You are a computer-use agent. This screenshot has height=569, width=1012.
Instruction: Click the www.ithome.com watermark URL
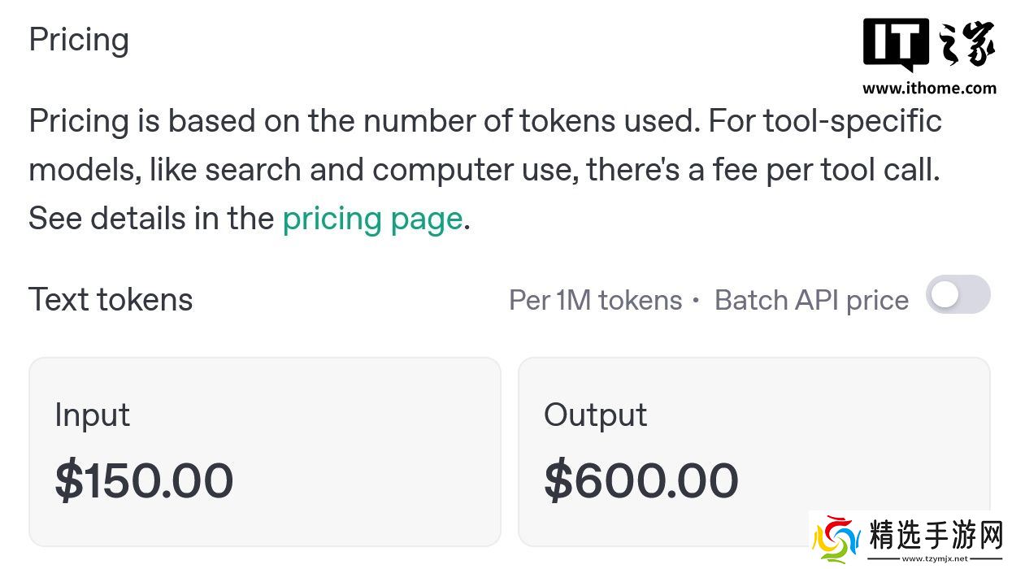pyautogui.click(x=929, y=89)
